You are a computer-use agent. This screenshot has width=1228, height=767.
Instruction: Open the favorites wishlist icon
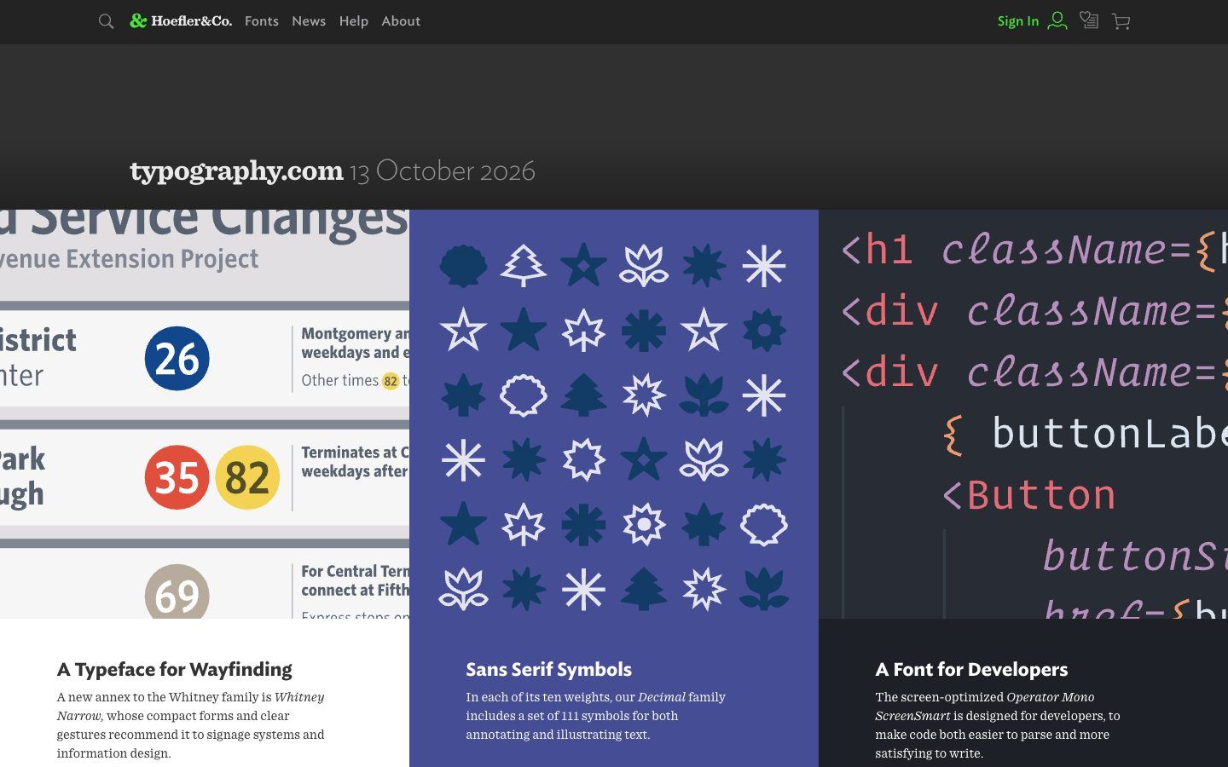[x=1089, y=20]
